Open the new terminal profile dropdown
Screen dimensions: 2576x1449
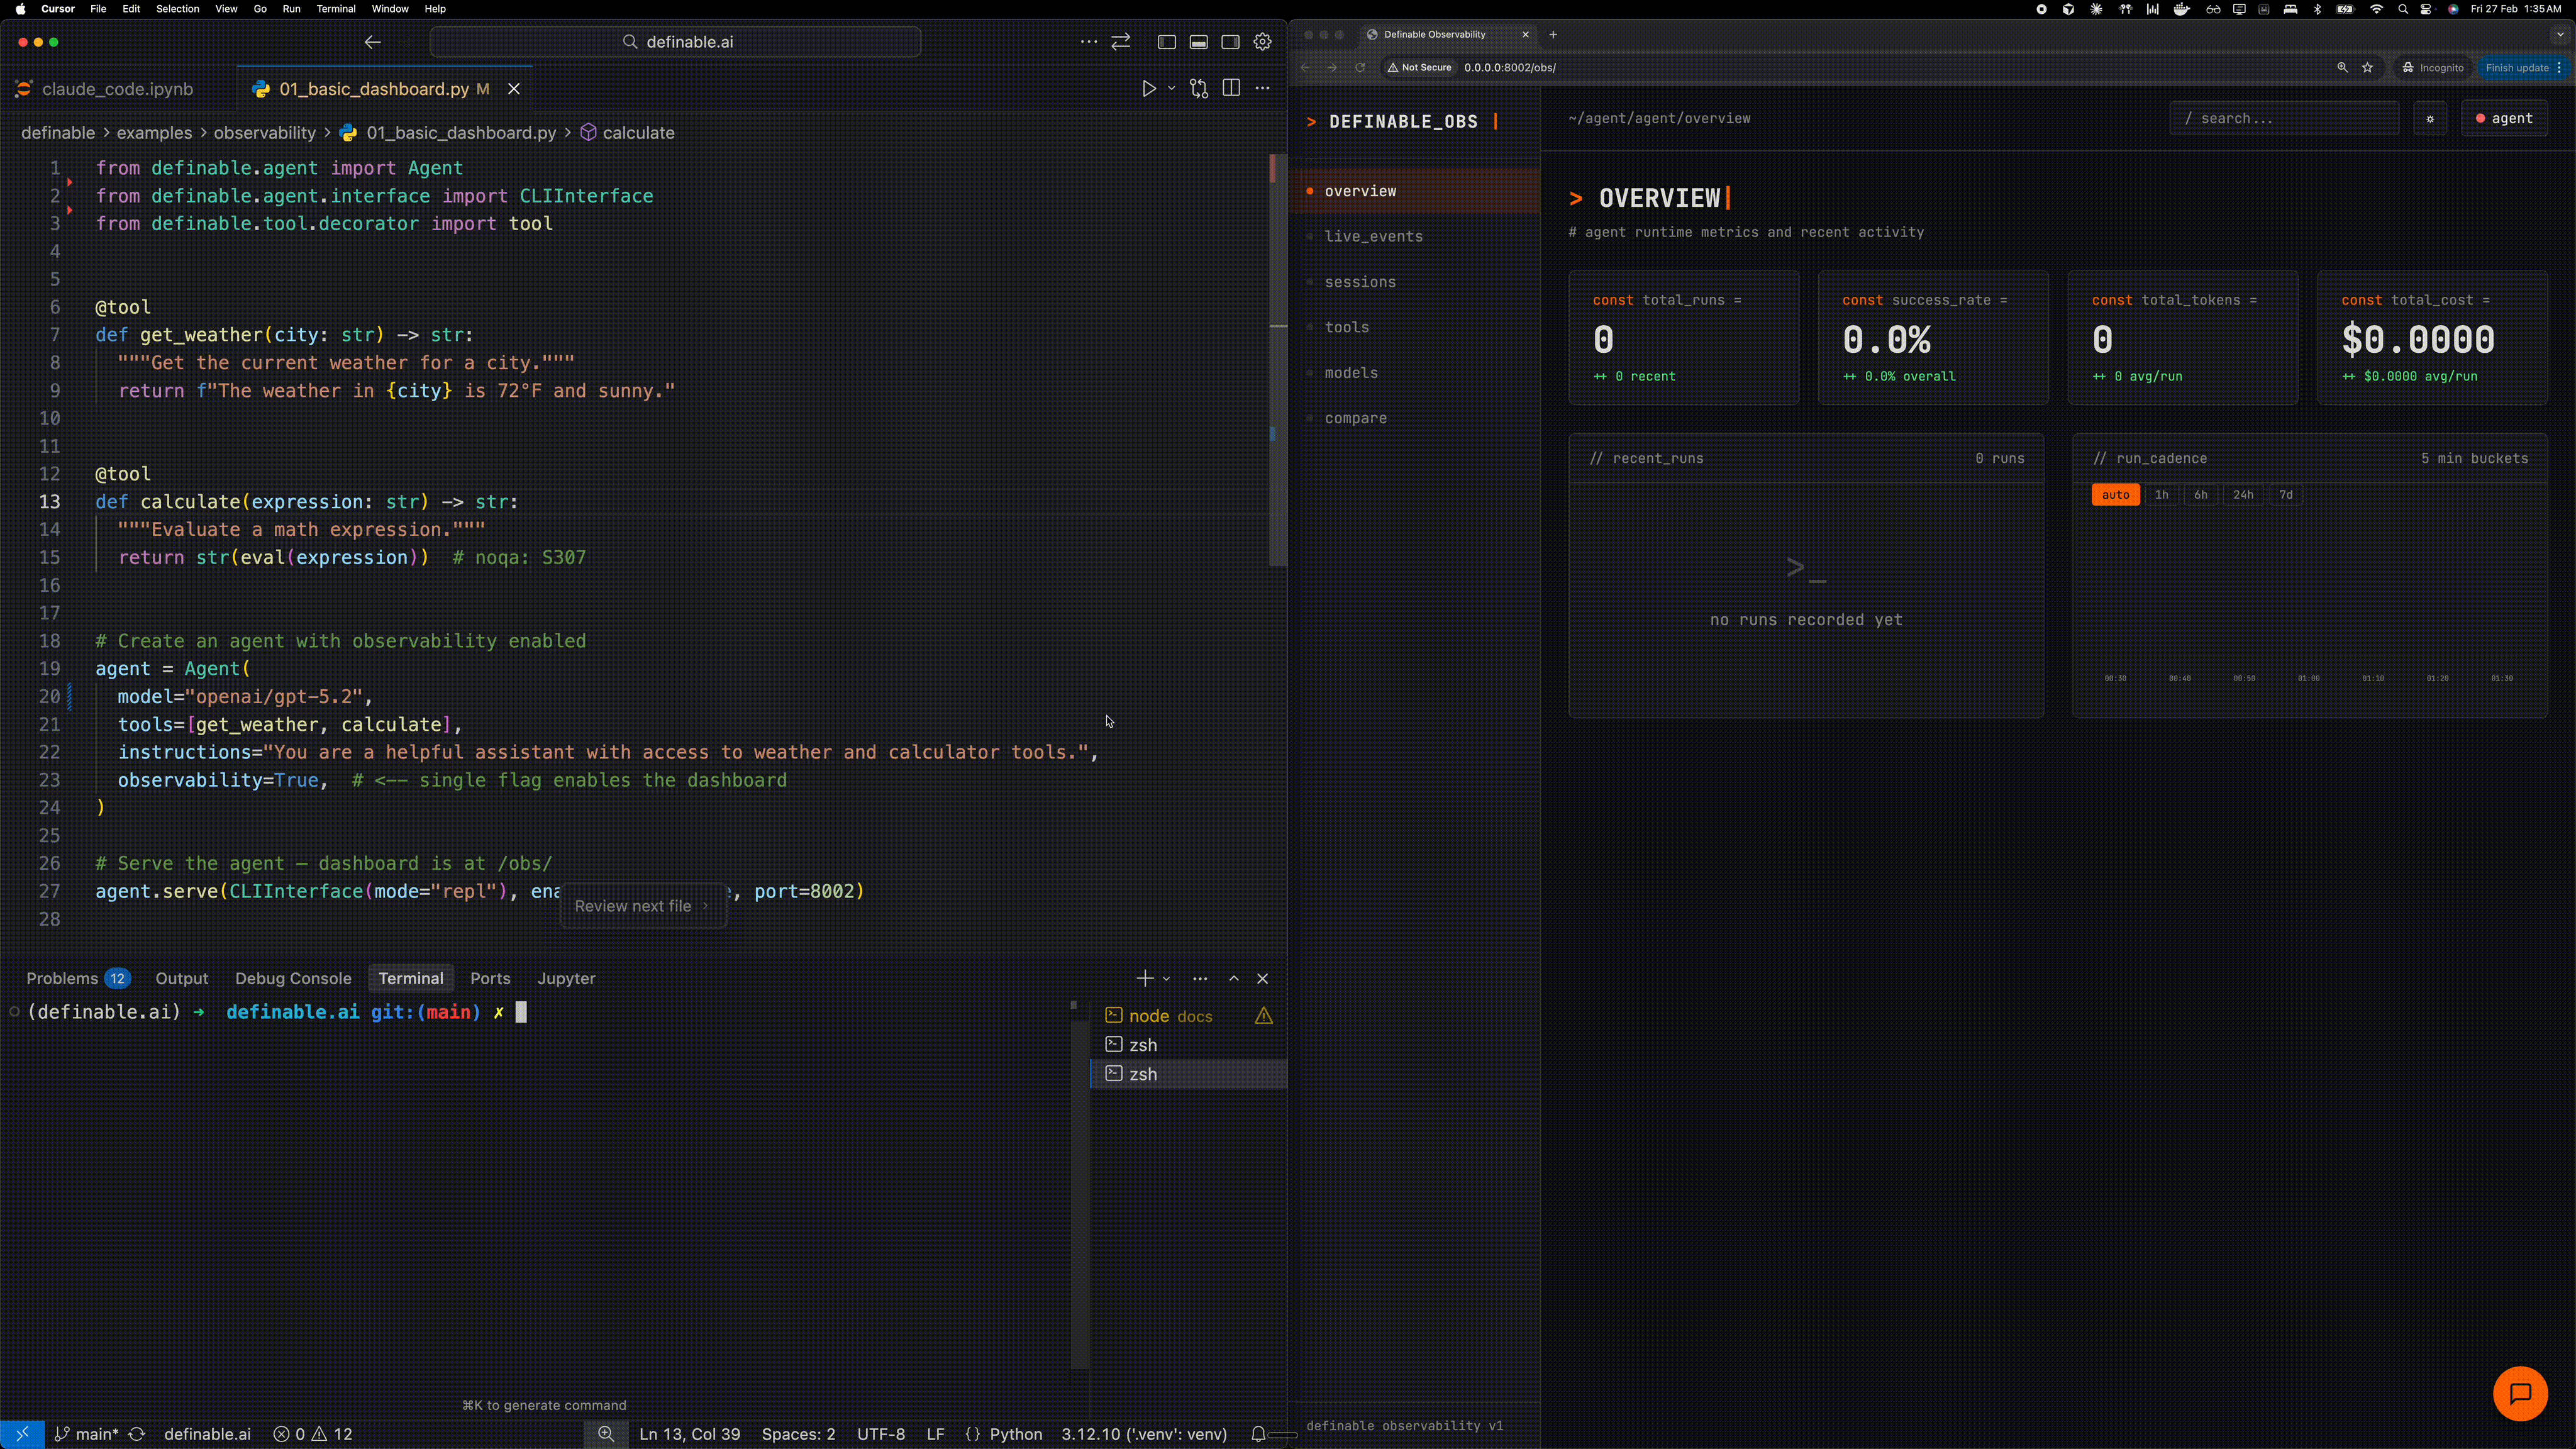coord(1166,979)
